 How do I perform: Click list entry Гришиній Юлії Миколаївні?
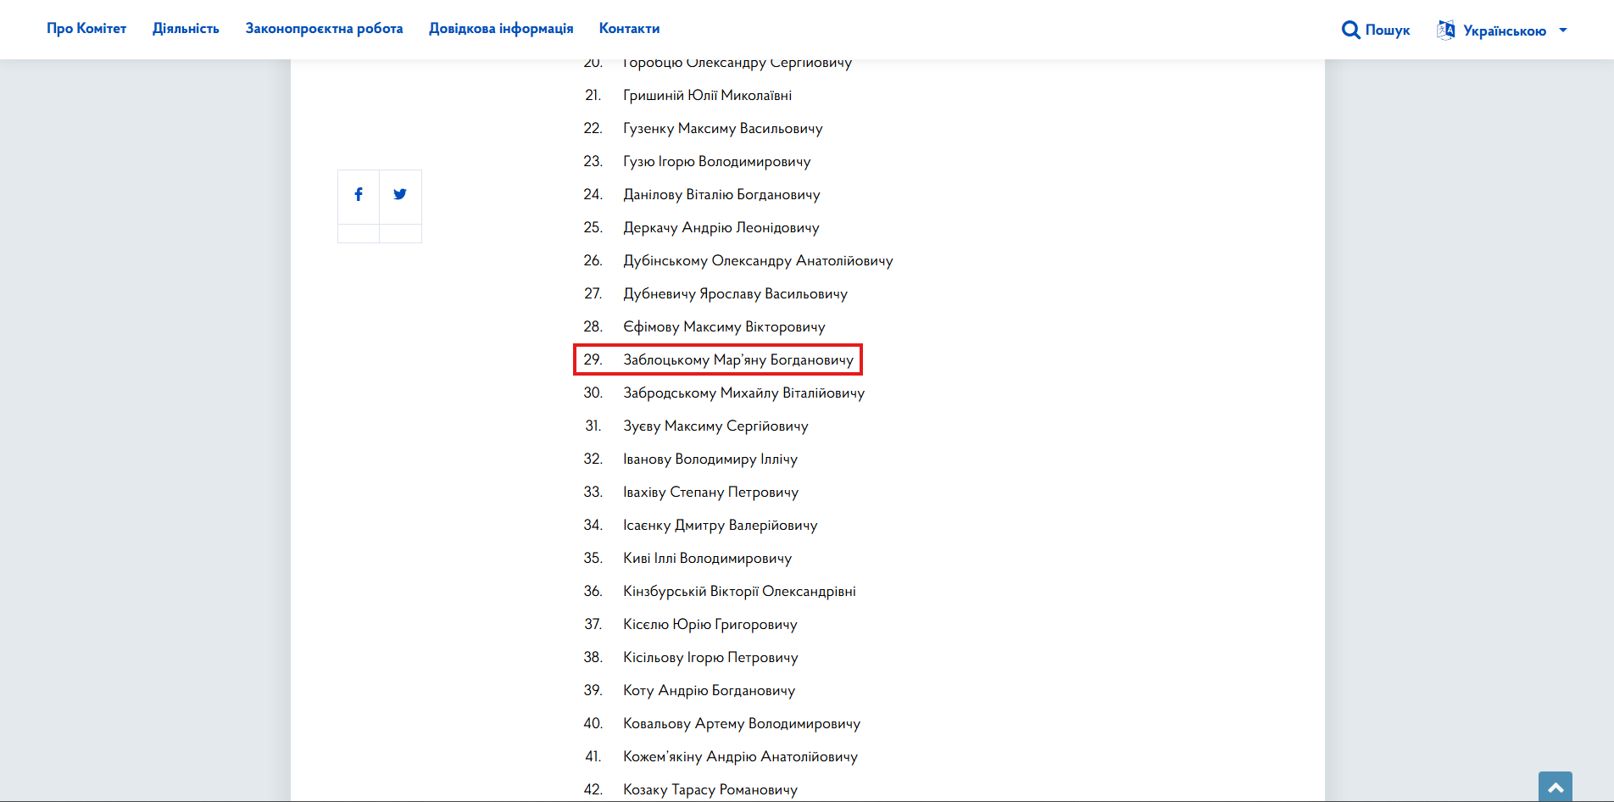[707, 95]
